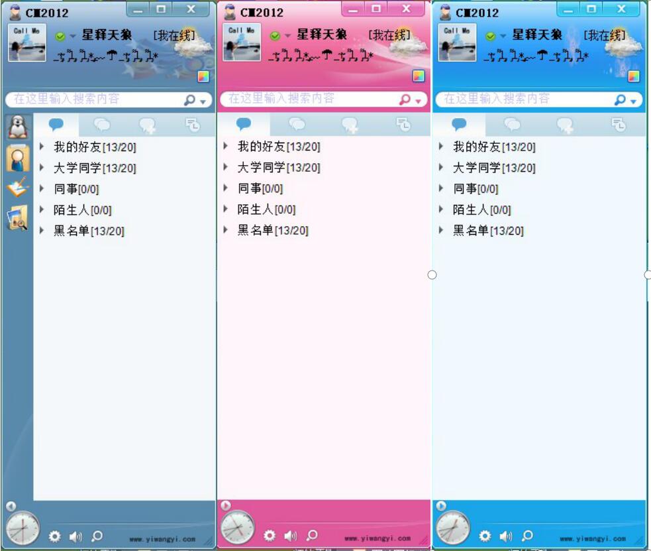
Task: Toggle sidebar with round arrow in pink window
Action: coord(225,505)
